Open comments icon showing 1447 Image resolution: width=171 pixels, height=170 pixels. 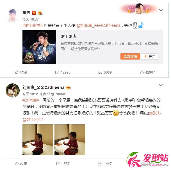click(100, 164)
